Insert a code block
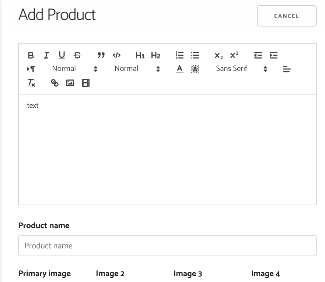 [116, 55]
